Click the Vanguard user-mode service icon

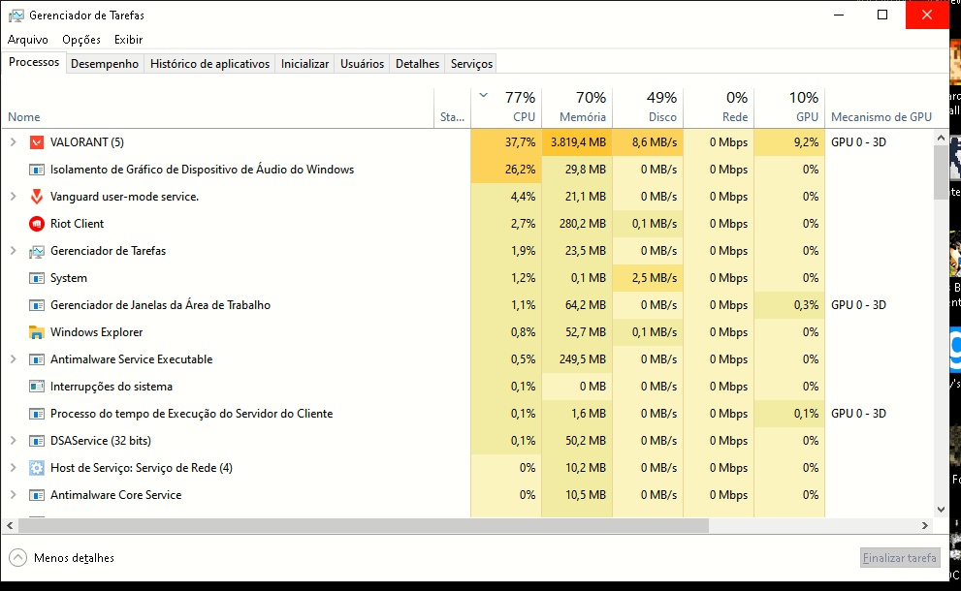pos(37,197)
